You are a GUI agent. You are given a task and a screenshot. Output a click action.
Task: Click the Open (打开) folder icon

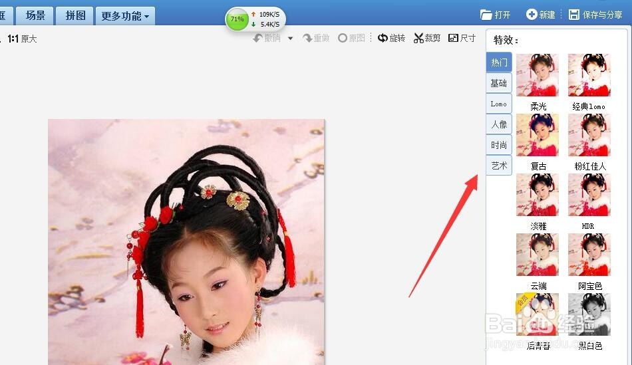point(486,15)
